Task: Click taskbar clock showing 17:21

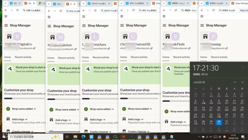Action: (x=233, y=137)
